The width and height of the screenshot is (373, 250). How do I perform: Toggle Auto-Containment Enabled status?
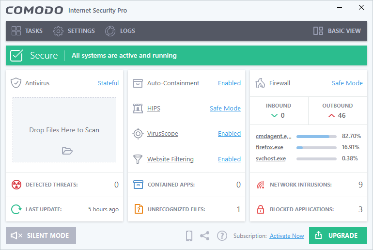(x=229, y=83)
